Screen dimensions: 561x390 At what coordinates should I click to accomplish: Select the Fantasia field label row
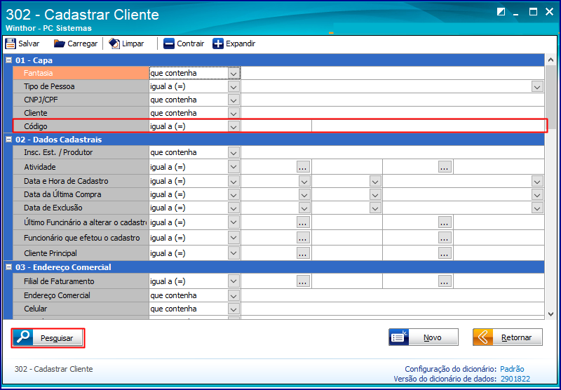(81, 74)
